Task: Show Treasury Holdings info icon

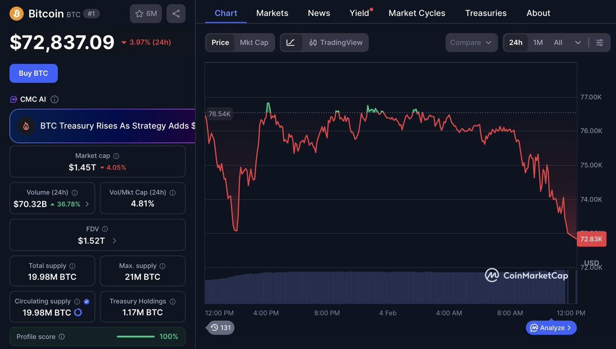Action: 172,301
